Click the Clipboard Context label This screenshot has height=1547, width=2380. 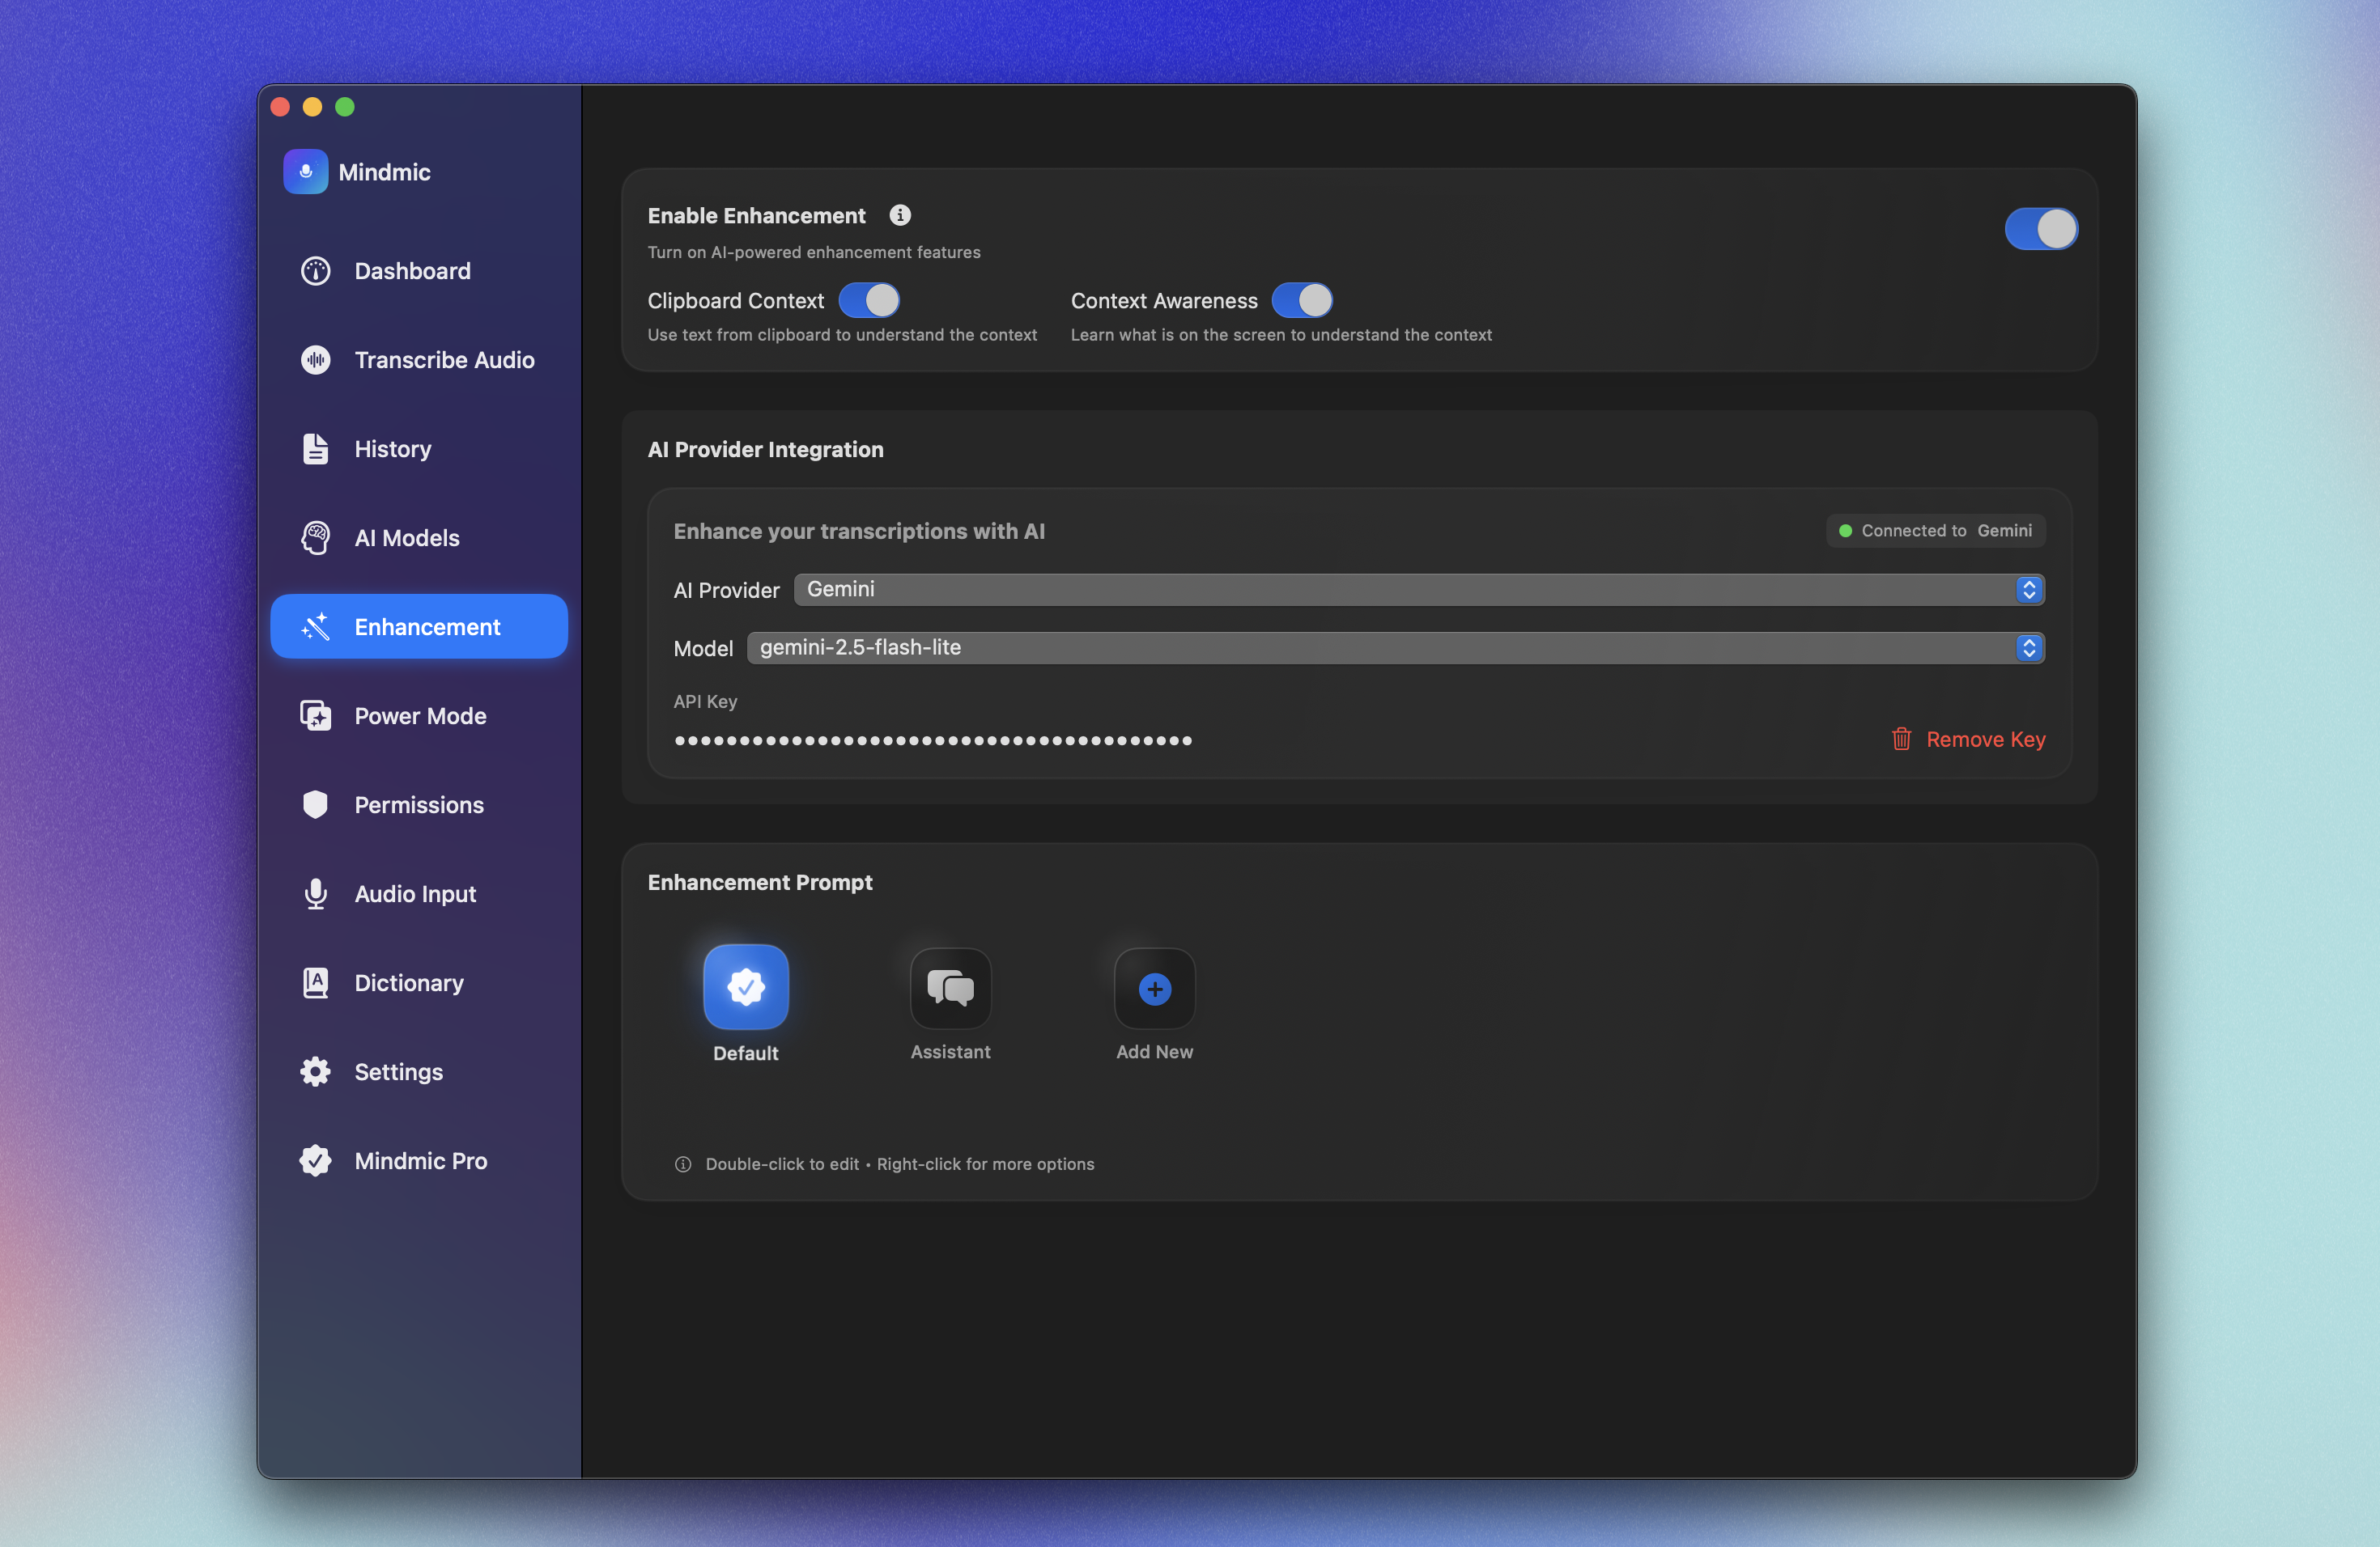(735, 301)
